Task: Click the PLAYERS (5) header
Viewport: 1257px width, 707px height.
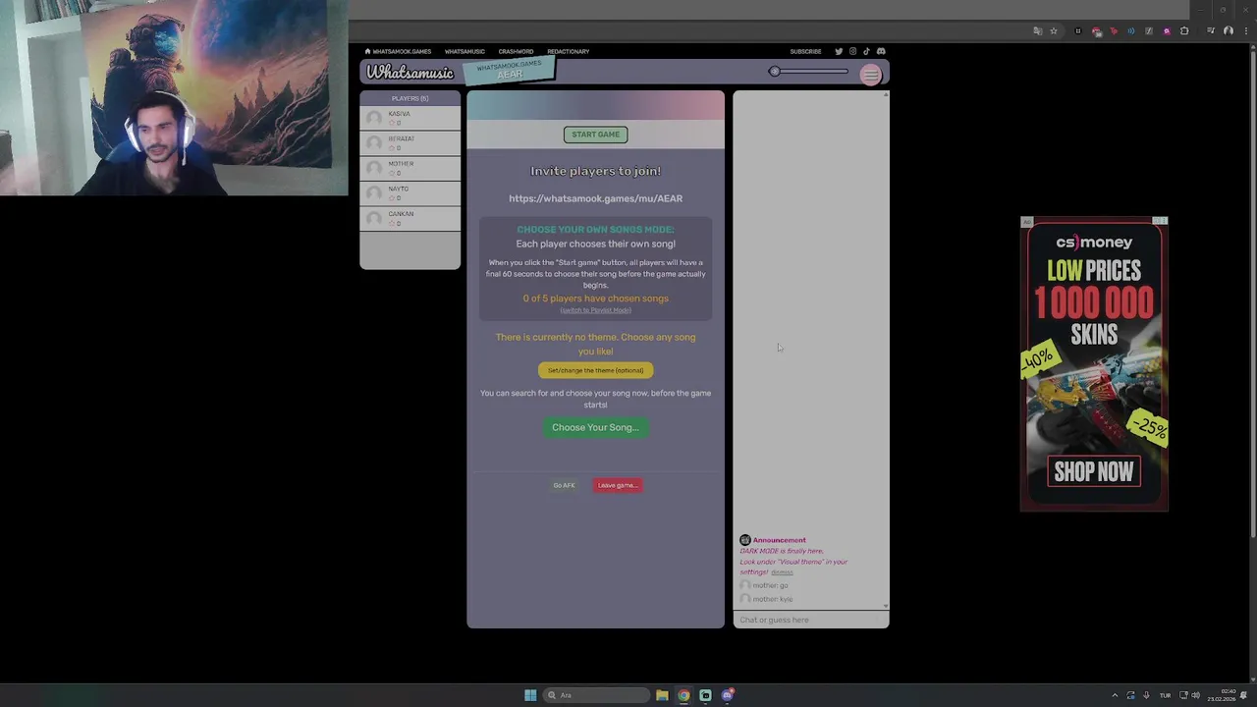Action: 410,98
